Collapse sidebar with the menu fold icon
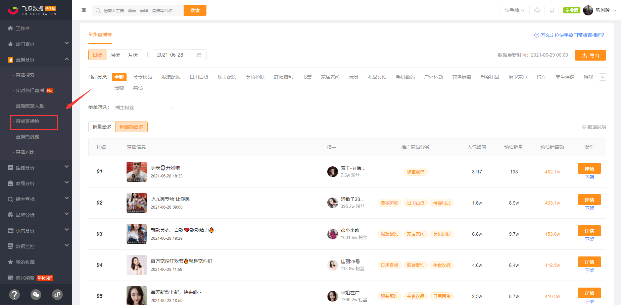Image resolution: width=621 pixels, height=305 pixels. coord(84,10)
